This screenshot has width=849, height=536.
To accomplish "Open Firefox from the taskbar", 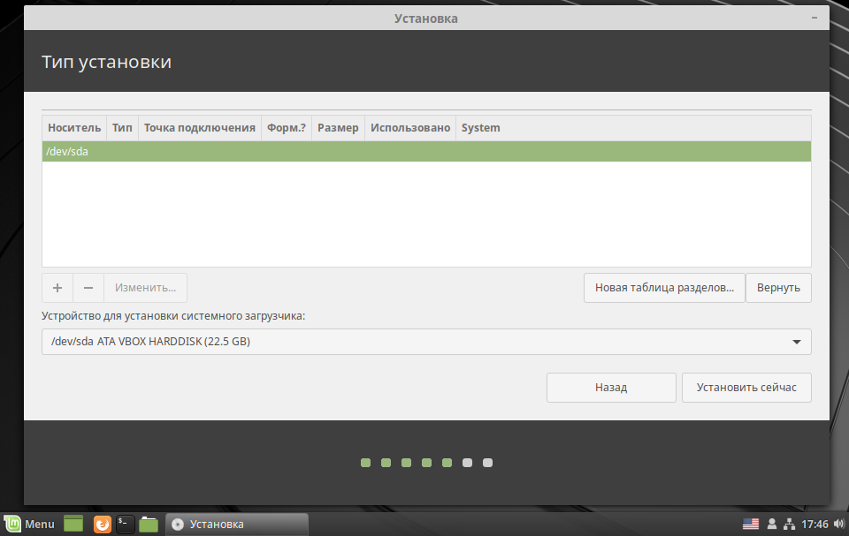I will [102, 523].
